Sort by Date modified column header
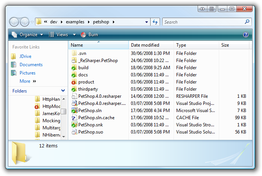This screenshot has height=176, width=262. point(151,45)
